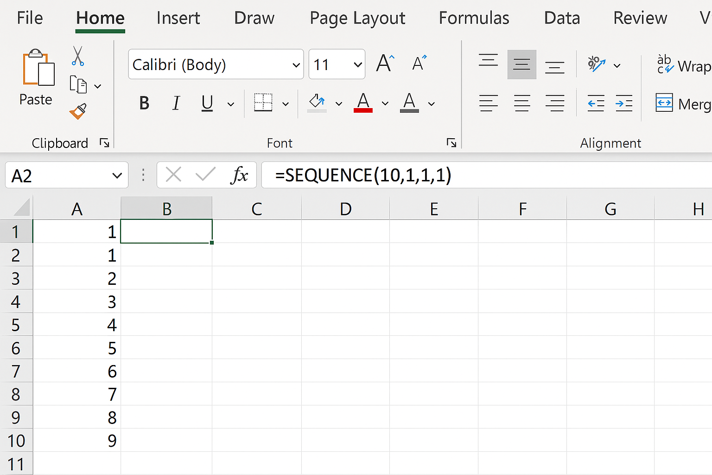Decrease font size with small A

coord(419,63)
